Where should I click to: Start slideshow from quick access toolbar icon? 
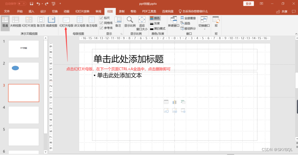(53, 4)
